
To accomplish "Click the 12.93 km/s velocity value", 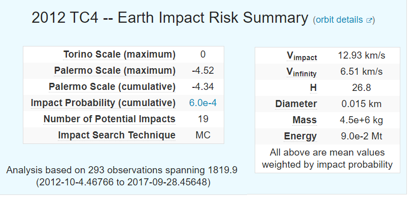I will [361, 56].
